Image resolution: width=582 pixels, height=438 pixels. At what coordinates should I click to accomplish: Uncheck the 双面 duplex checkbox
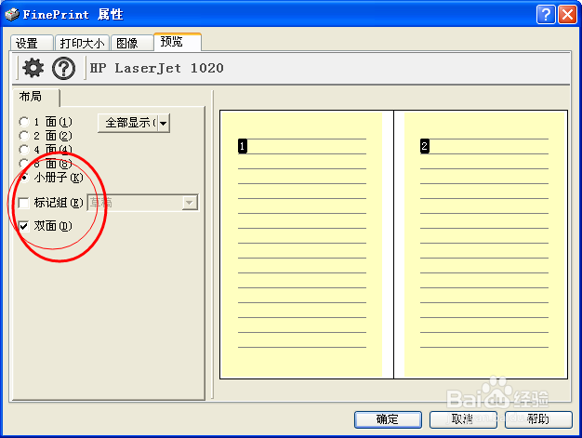[23, 226]
